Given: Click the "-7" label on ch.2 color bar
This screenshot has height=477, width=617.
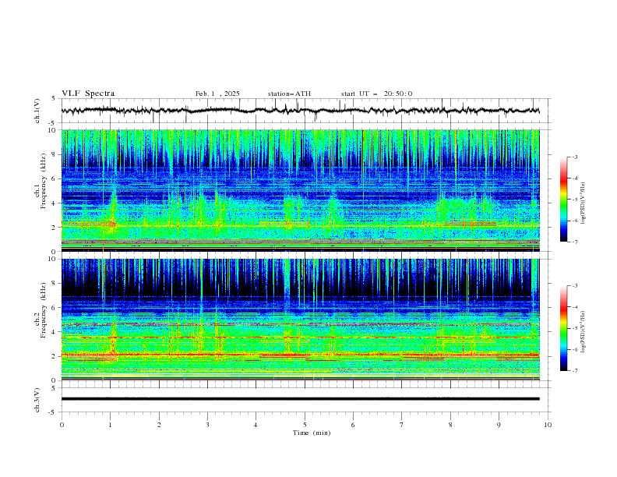Looking at the screenshot, I should click(575, 371).
